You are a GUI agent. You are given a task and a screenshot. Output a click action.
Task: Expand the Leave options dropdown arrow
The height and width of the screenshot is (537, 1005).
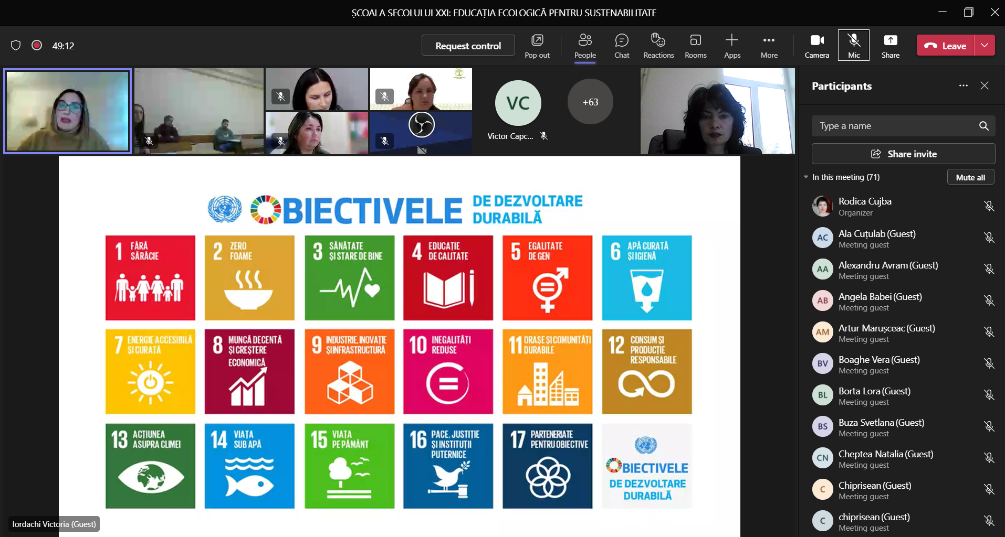tap(985, 46)
